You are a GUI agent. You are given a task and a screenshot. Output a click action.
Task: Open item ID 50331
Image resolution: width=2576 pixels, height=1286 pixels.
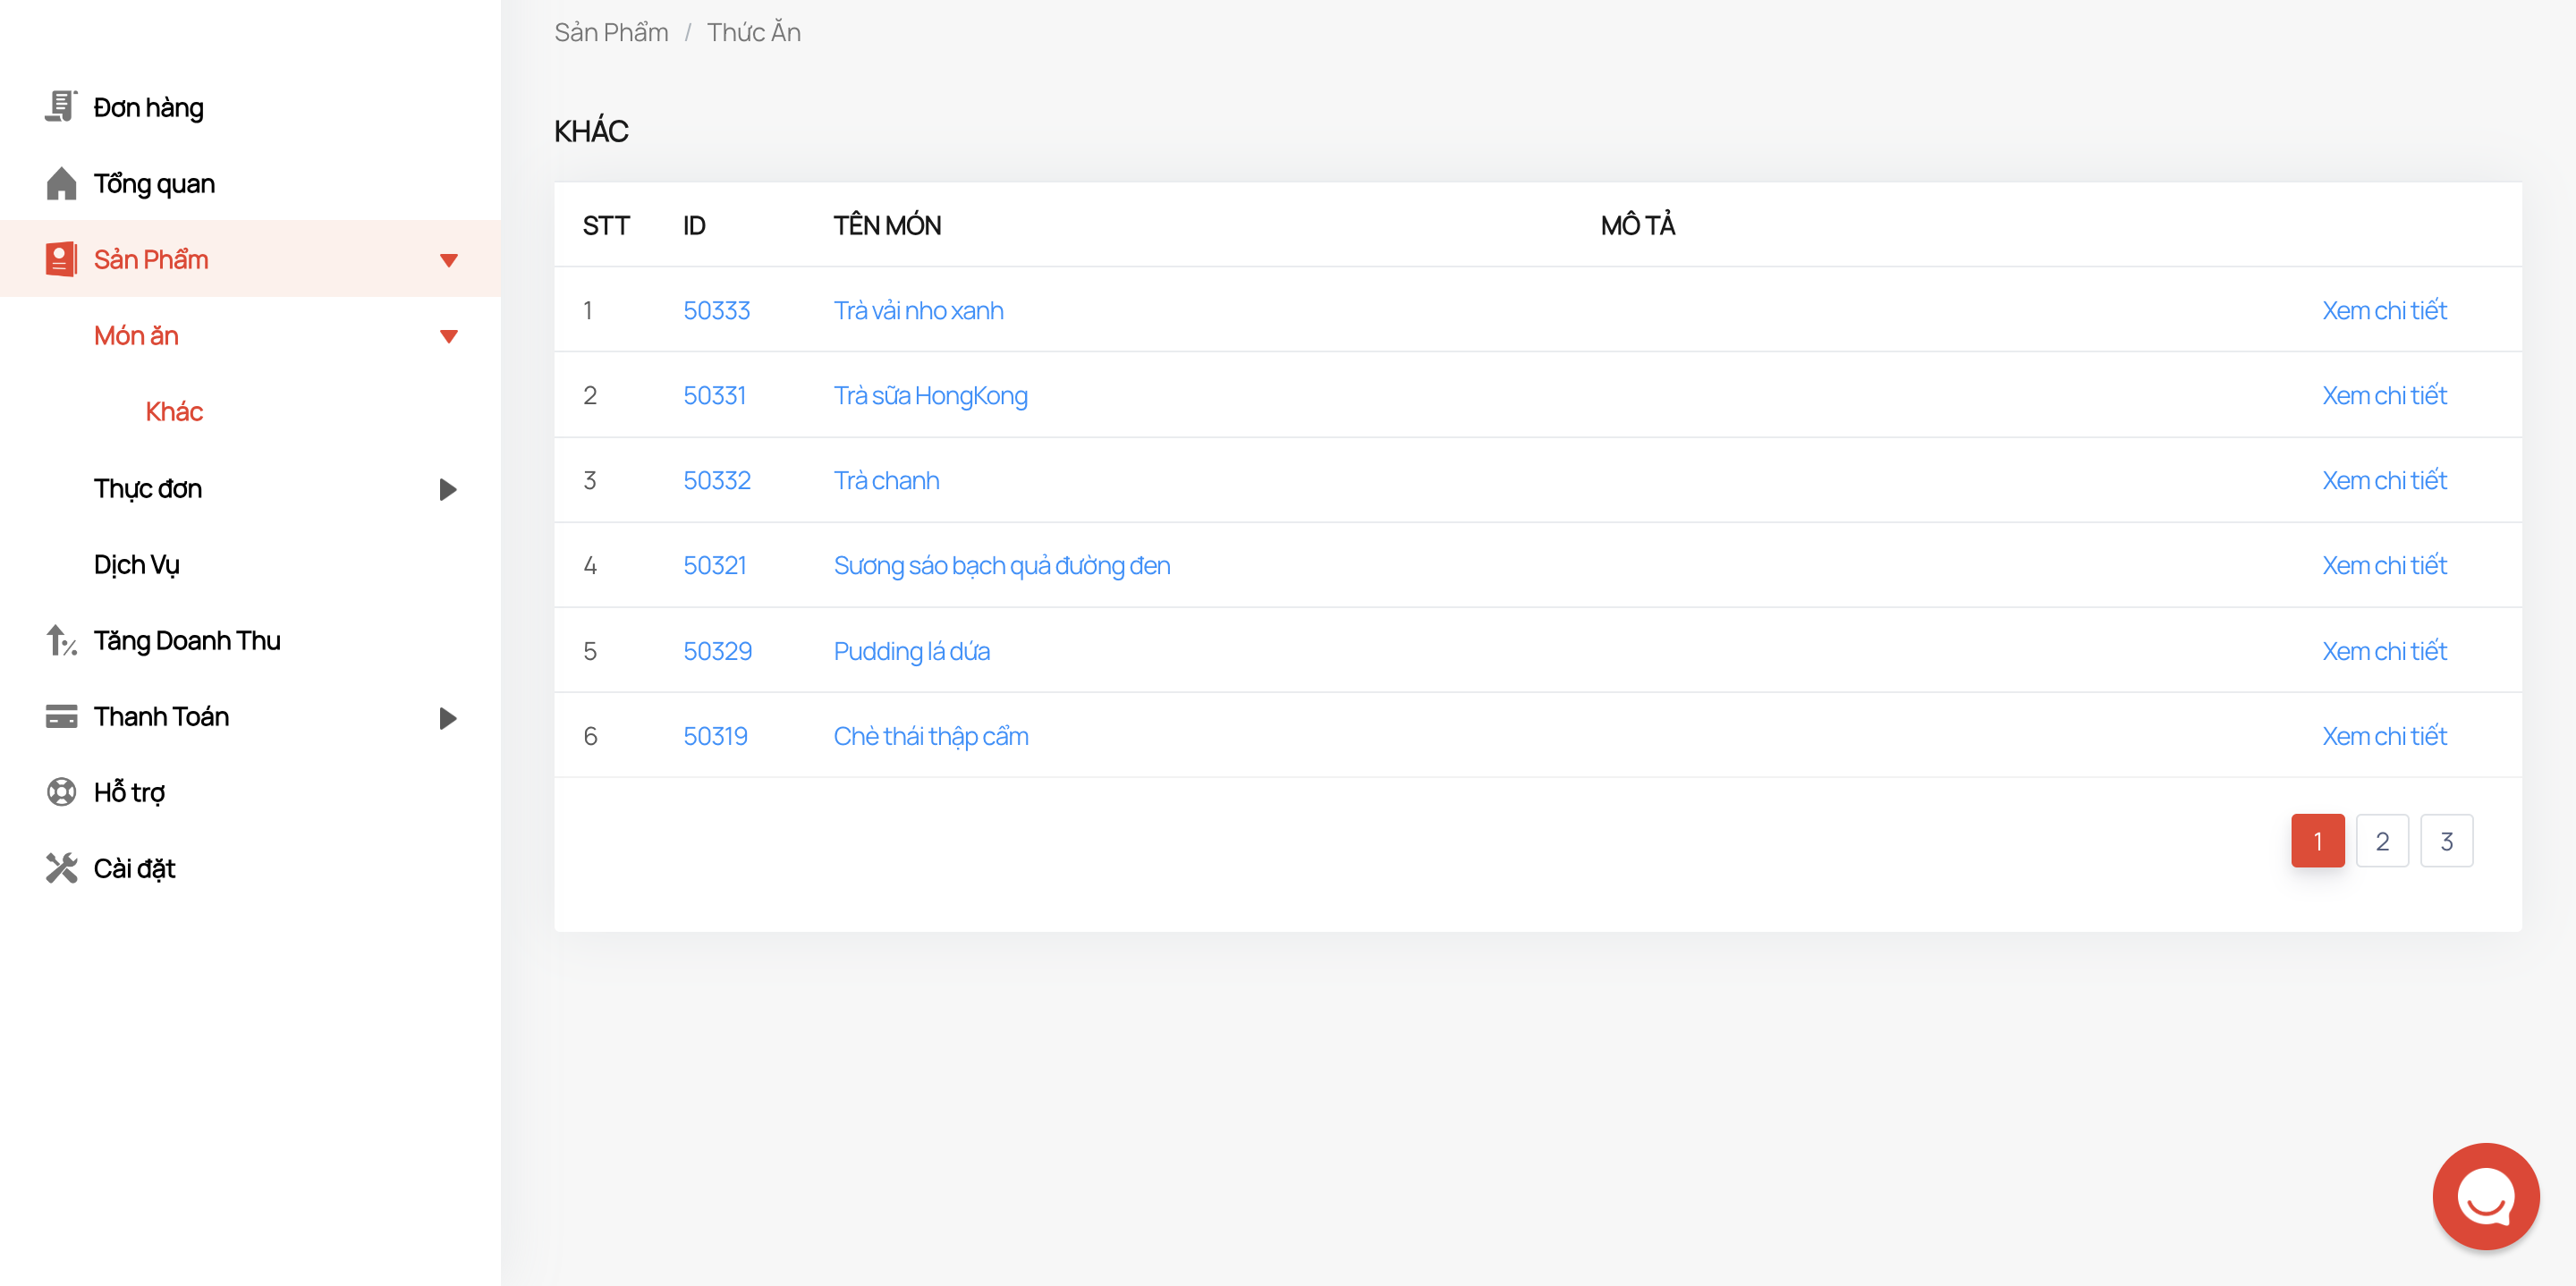pos(714,395)
